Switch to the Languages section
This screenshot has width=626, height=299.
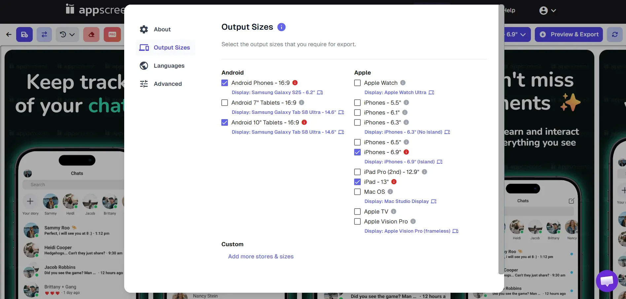[169, 66]
